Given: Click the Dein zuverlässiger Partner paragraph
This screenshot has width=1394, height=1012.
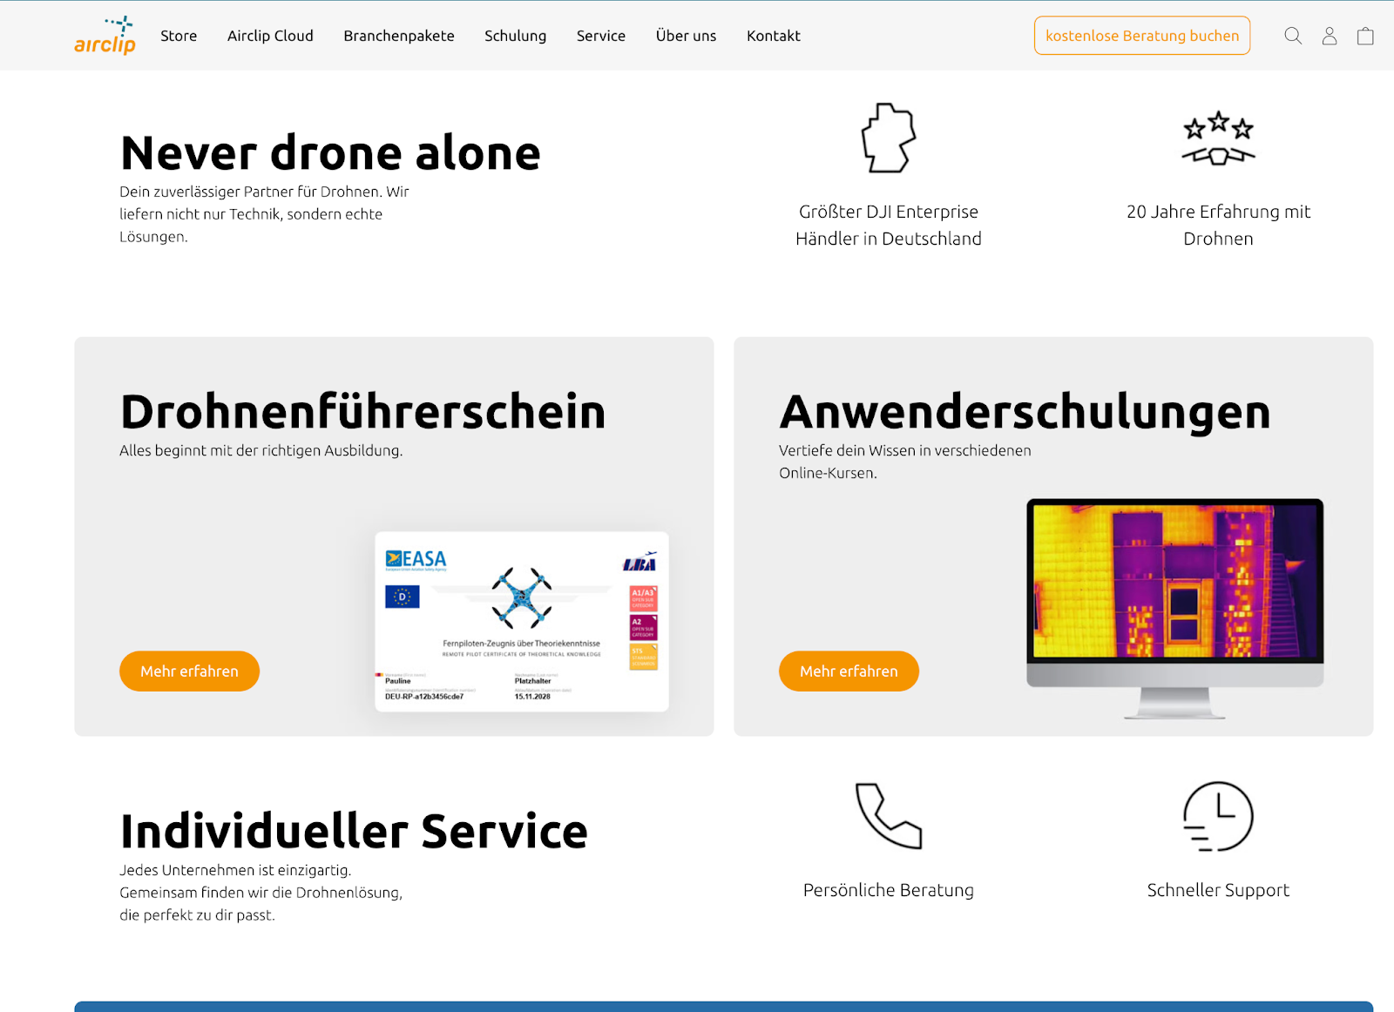Looking at the screenshot, I should 264,214.
